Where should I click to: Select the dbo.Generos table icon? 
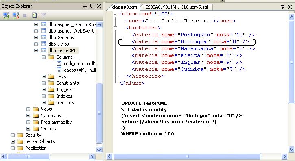click(44, 37)
